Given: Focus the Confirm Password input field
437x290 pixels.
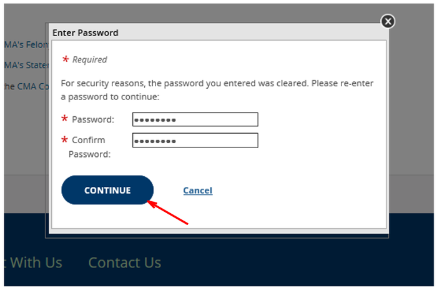Looking at the screenshot, I should click(195, 140).
